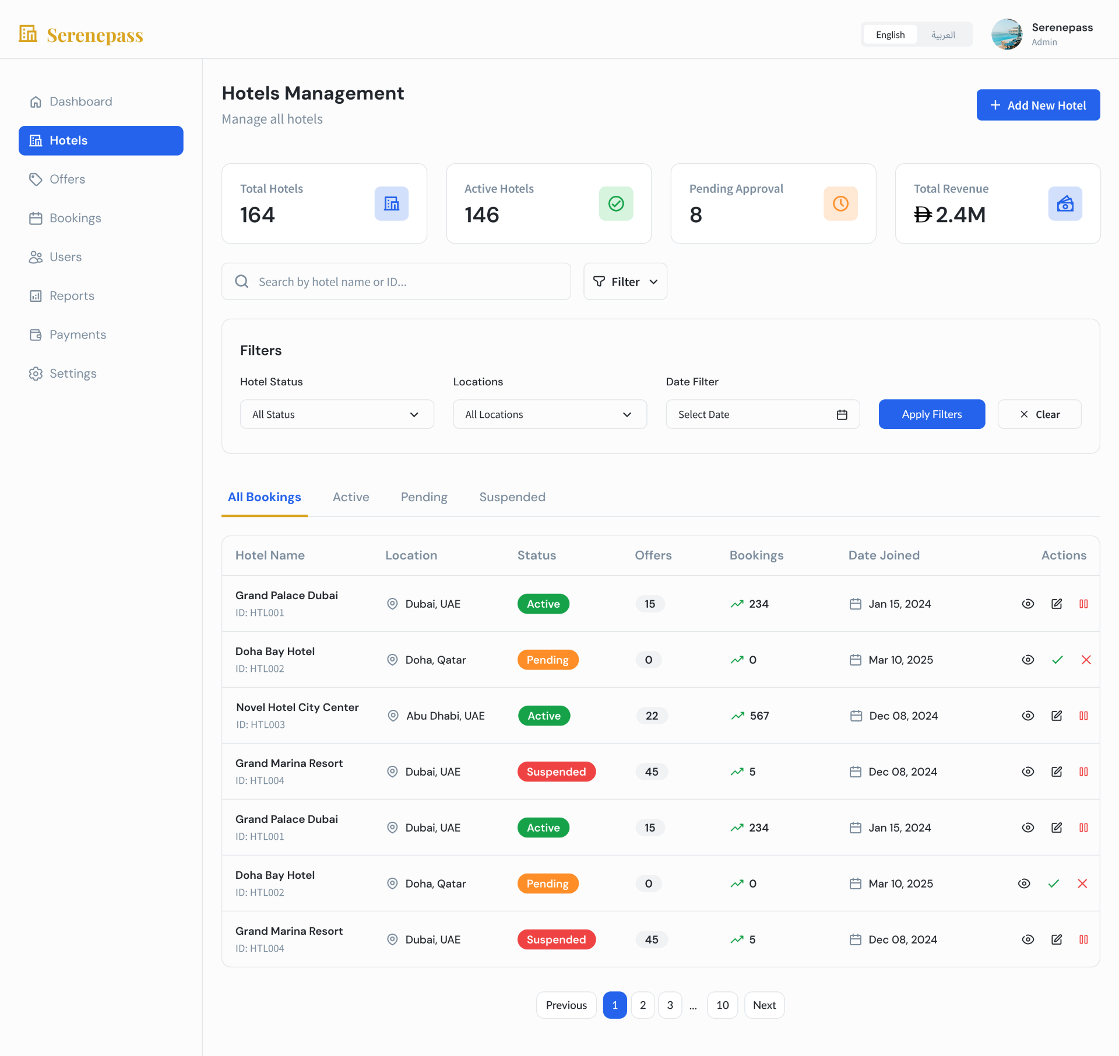This screenshot has height=1056, width=1119.
Task: Click Apply Filters
Action: pos(931,414)
